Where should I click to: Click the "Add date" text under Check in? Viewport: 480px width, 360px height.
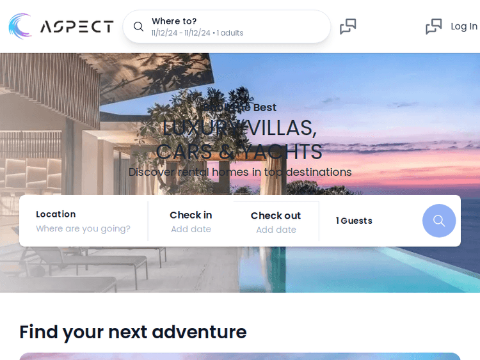(191, 229)
